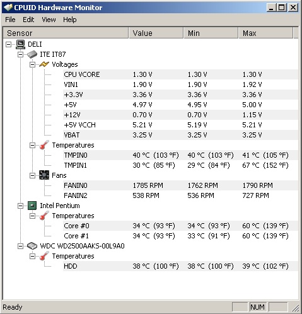
Task: Close the Hardware Monitor window
Action: [293, 8]
